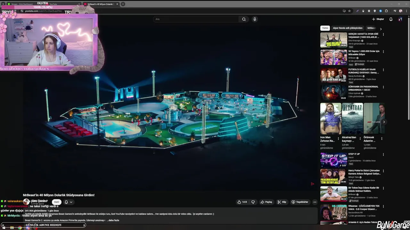Open options menu for DÜNYANIN EN PARANORMAL video
Image resolution: width=410 pixels, height=230 pixels.
383,87
